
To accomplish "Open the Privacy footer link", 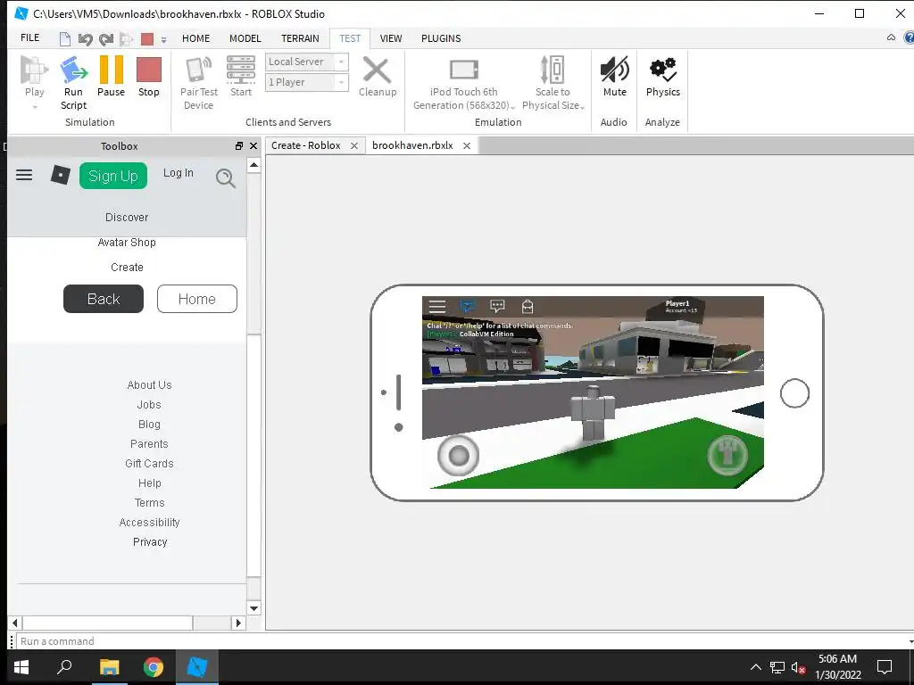I will pos(150,542).
